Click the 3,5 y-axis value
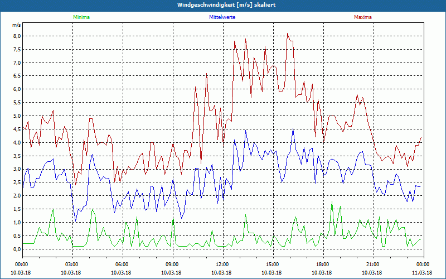The width and height of the screenshot is (446, 279). [x=17, y=156]
